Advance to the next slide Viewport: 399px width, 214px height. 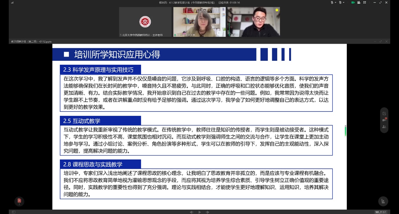pyautogui.click(x=208, y=212)
